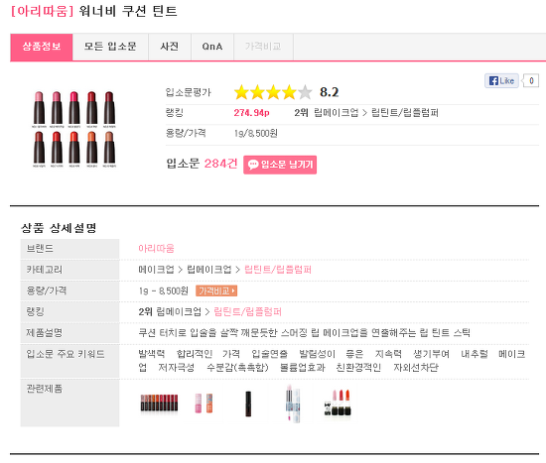Image resolution: width=546 pixels, height=463 pixels.
Task: Click the 274.94p ranking points
Action: pos(251,113)
